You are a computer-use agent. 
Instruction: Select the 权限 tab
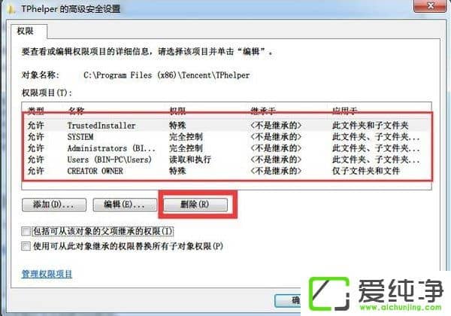[26, 31]
